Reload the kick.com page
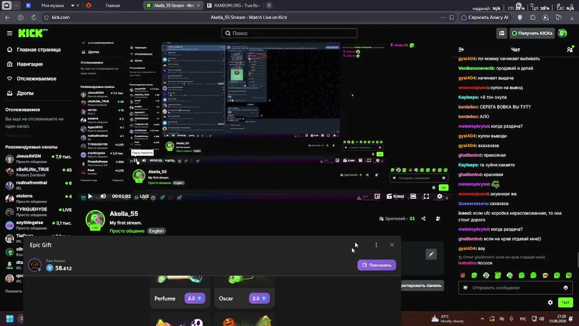Image resolution: width=579 pixels, height=326 pixels. [x=33, y=18]
